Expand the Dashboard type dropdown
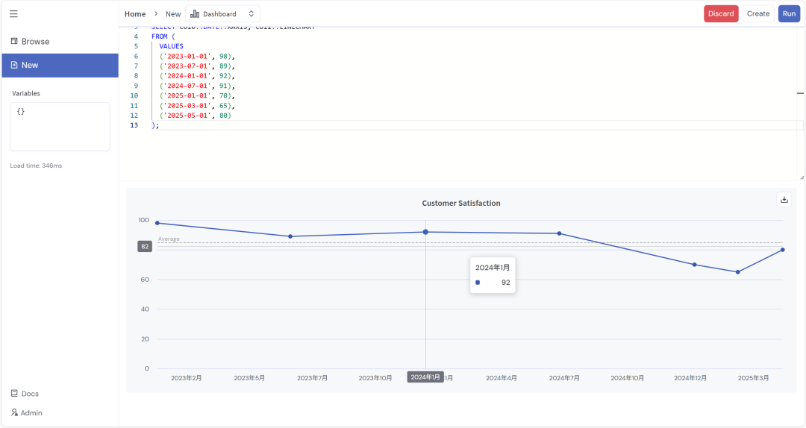 [222, 13]
